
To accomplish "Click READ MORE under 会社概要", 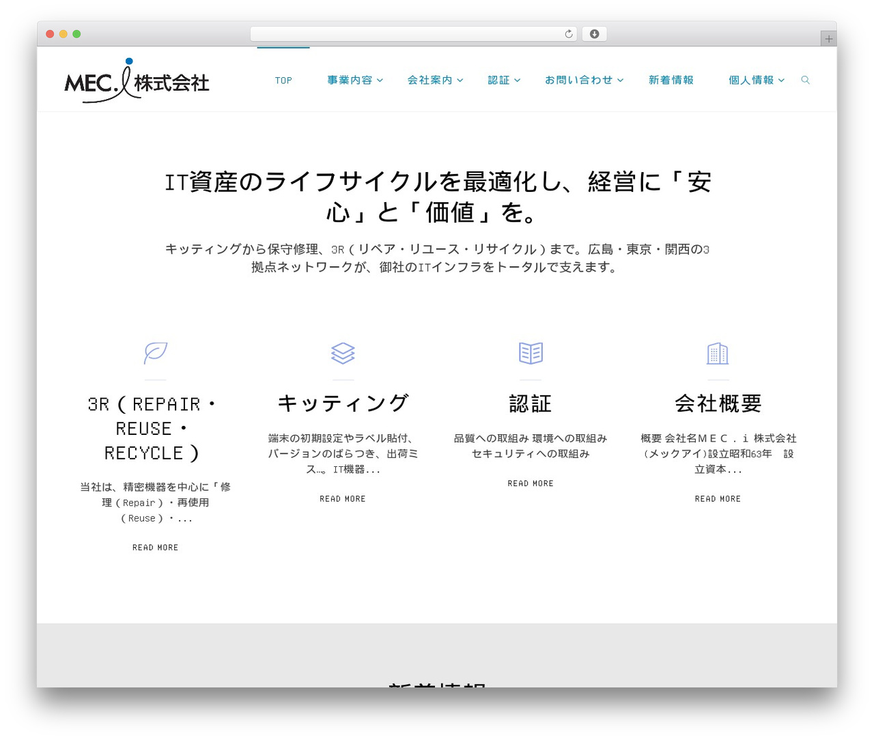I will [x=718, y=499].
